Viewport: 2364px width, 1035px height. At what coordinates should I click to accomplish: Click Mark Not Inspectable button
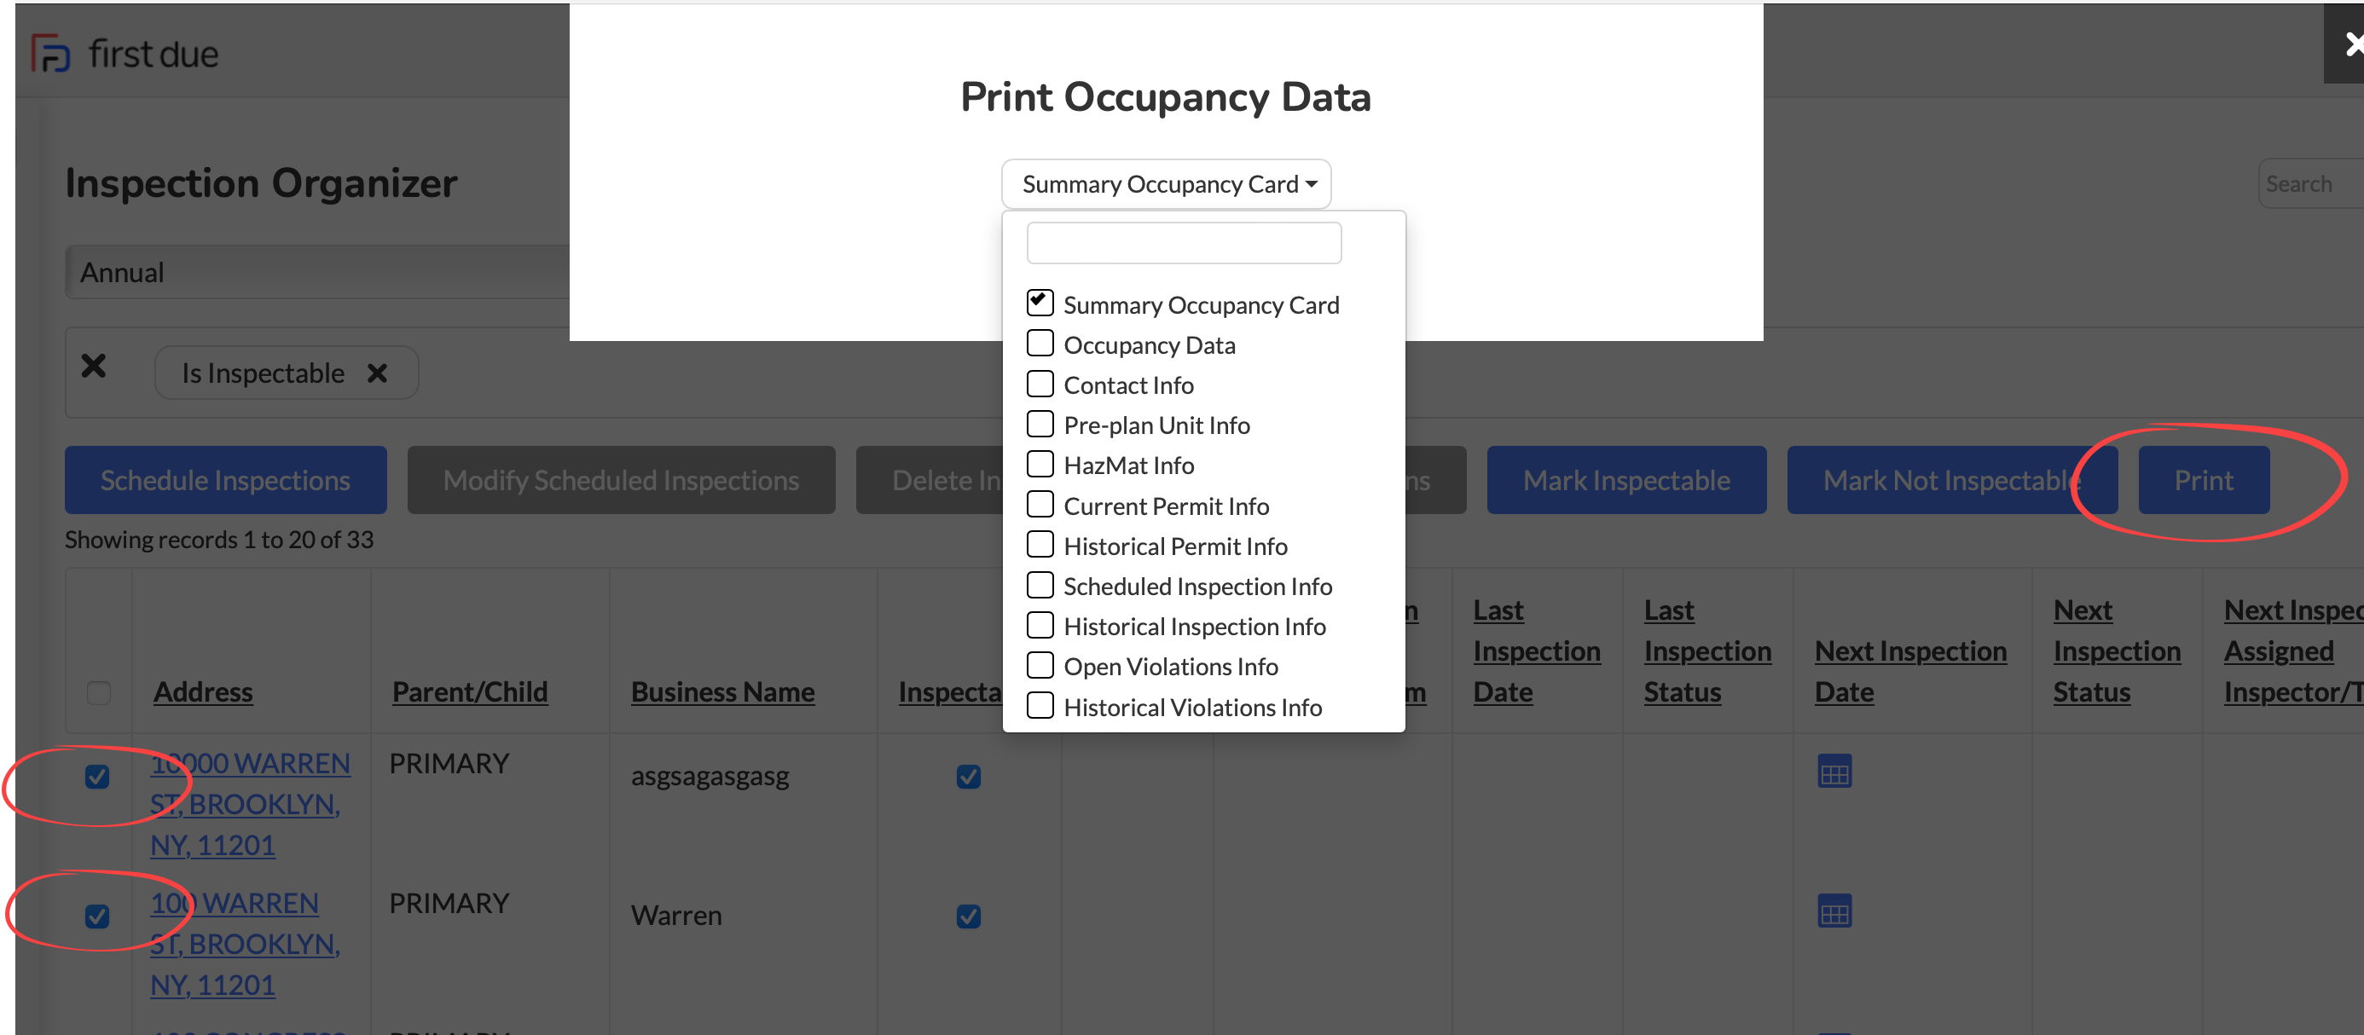coord(1952,480)
